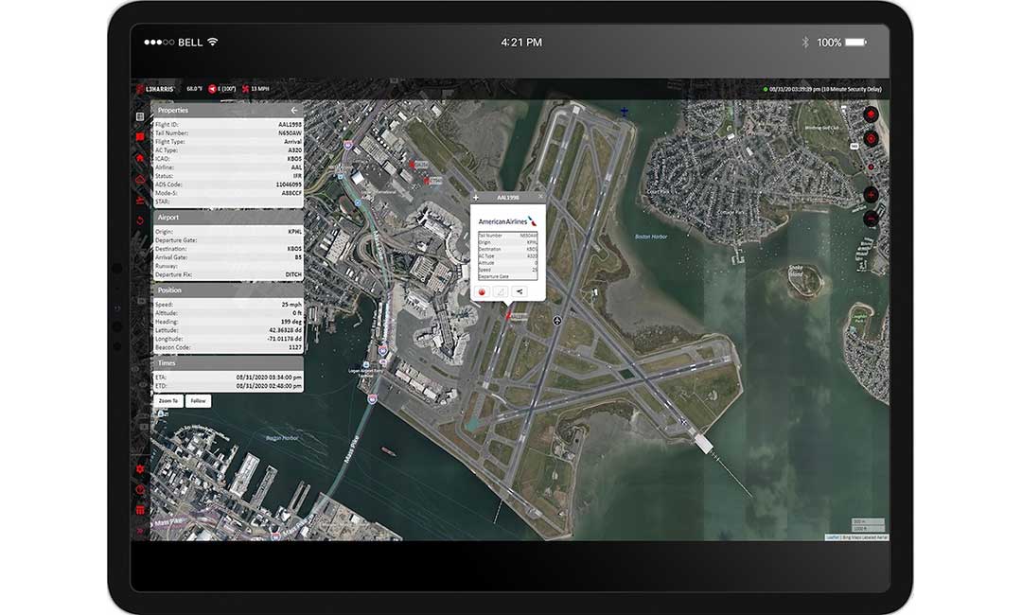Collapse Properties panel with the back arrow
This screenshot has height=615, width=1022.
294,110
